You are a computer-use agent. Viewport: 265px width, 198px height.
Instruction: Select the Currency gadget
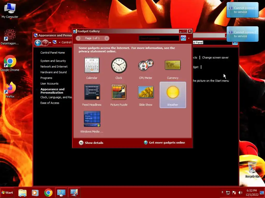click(x=173, y=68)
